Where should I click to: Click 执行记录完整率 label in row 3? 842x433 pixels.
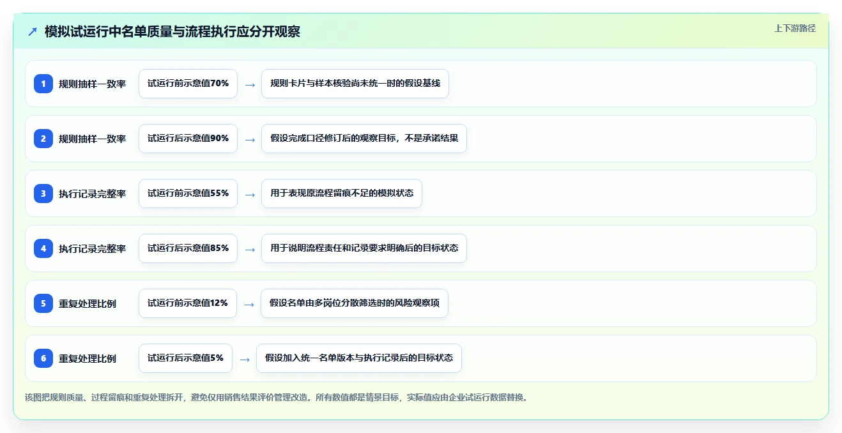pyautogui.click(x=92, y=194)
